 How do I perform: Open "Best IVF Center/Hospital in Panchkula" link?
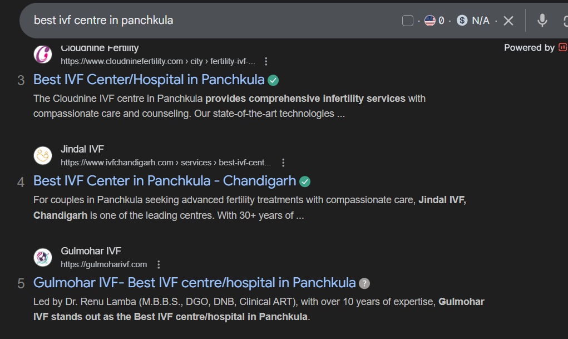pos(149,80)
